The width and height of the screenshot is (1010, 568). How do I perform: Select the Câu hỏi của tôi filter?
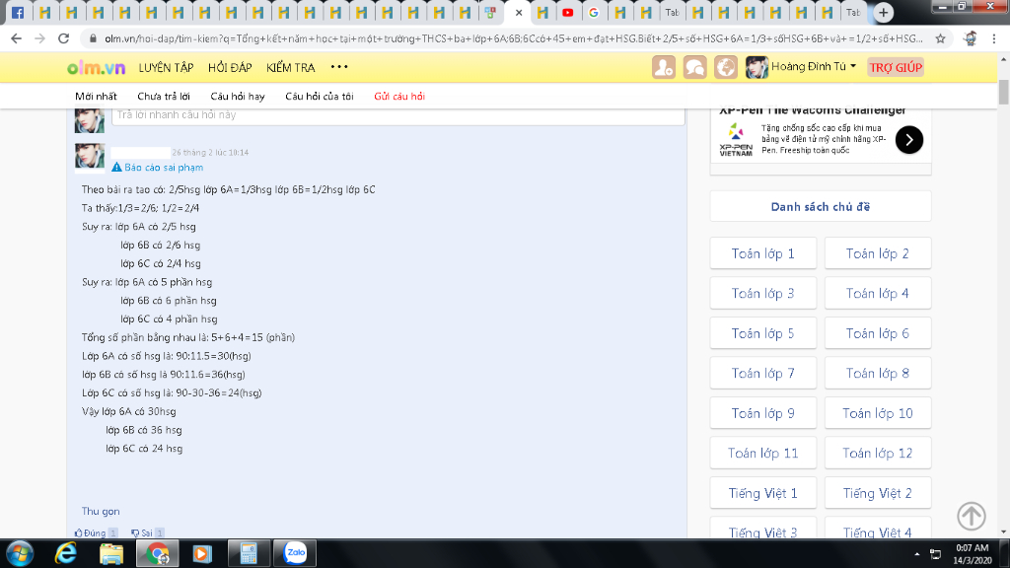319,97
